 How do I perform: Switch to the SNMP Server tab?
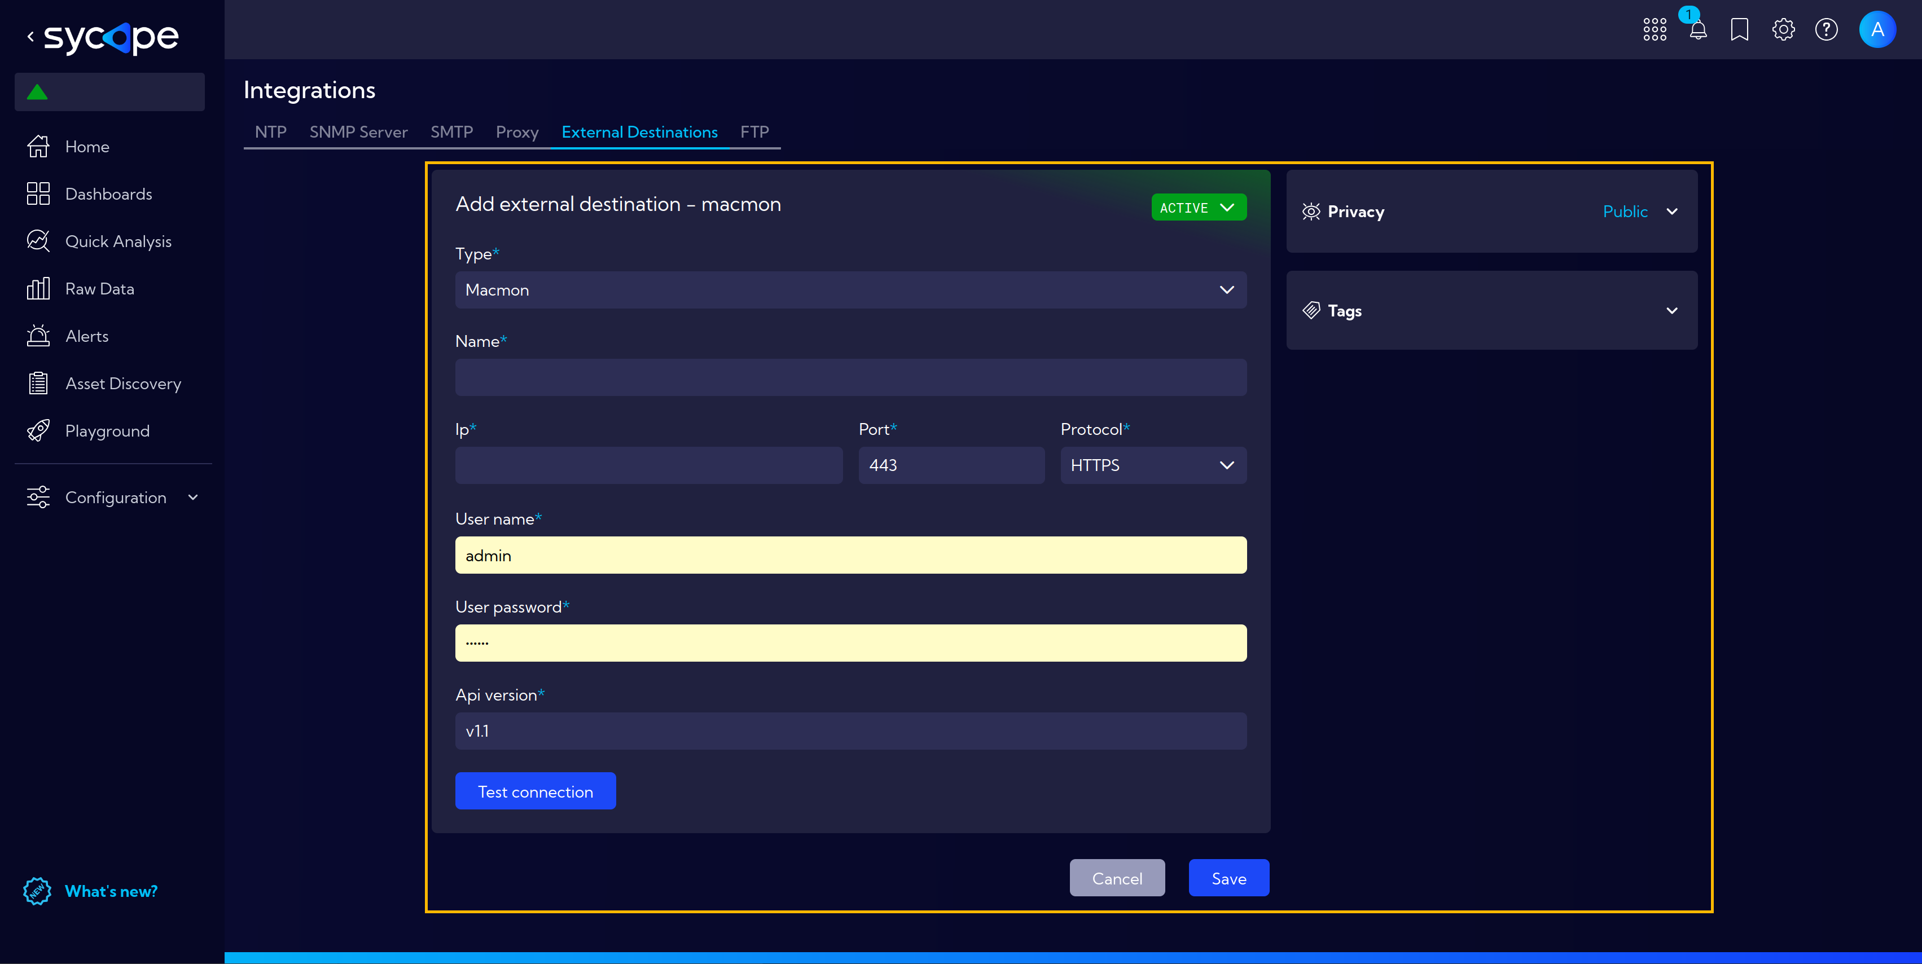[359, 132]
